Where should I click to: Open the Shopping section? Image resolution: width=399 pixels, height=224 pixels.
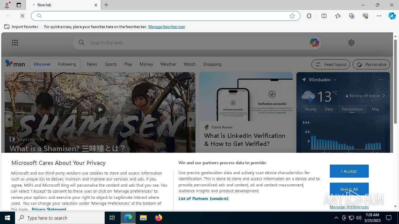tap(212, 64)
